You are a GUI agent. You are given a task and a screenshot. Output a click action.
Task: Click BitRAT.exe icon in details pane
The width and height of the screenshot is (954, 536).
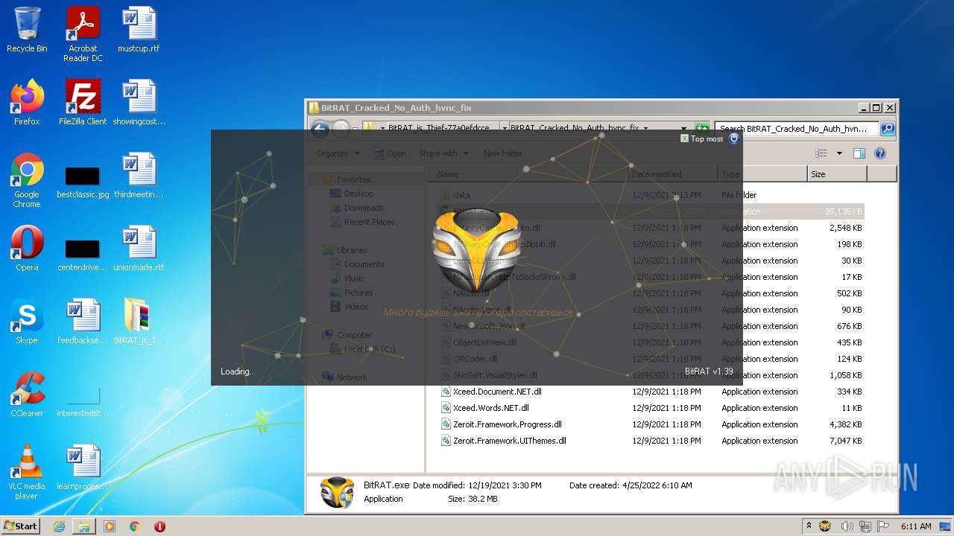pyautogui.click(x=337, y=492)
